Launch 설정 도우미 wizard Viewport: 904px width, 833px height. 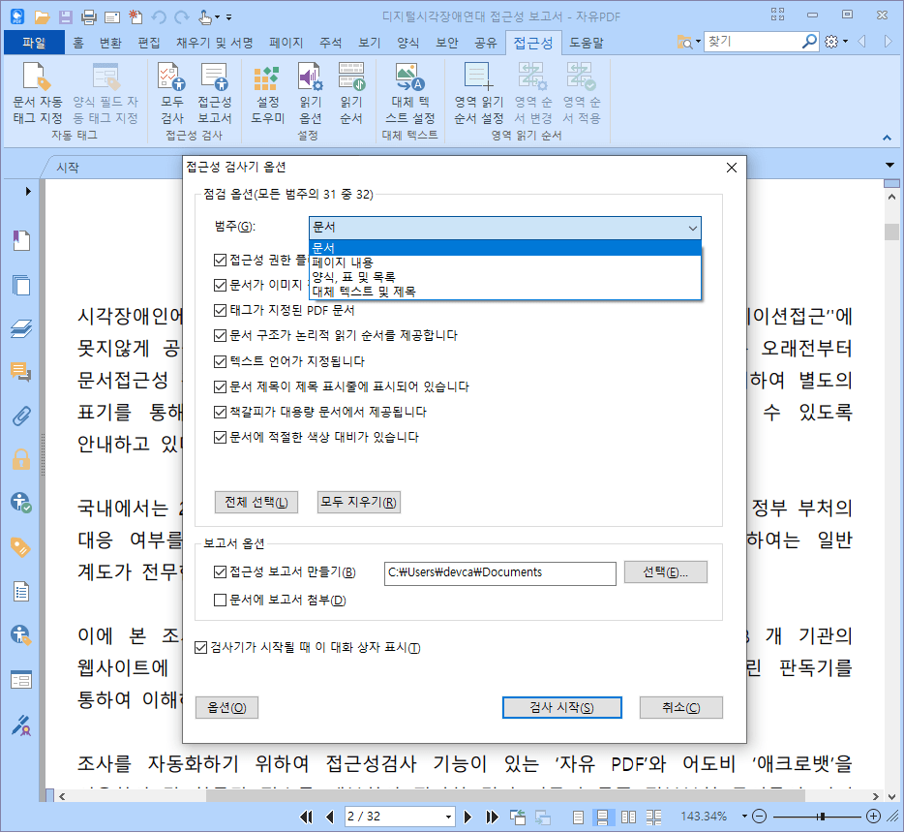[267, 92]
